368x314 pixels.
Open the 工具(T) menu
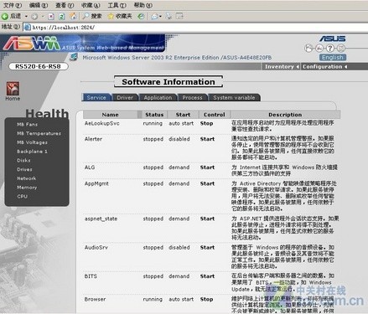point(117,5)
